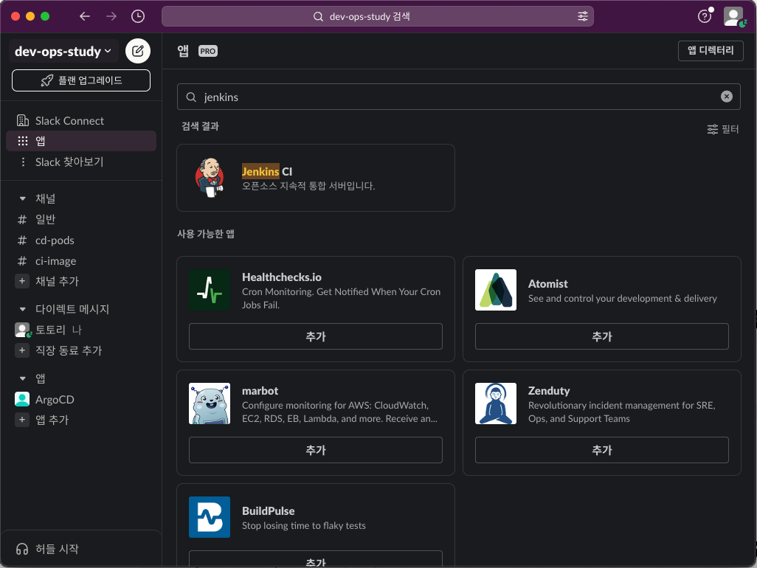Click the top dev-ops-study search bar
This screenshot has width=757, height=568.
click(x=378, y=16)
